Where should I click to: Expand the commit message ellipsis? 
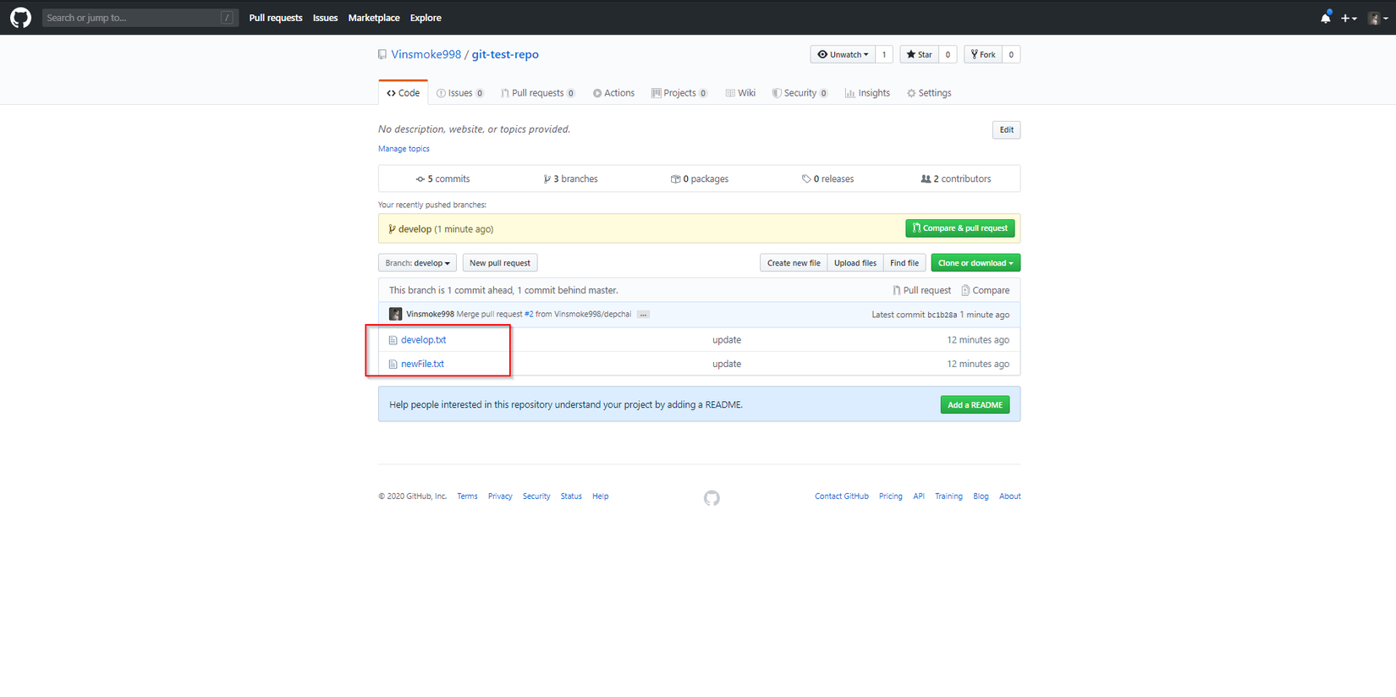pyautogui.click(x=643, y=315)
